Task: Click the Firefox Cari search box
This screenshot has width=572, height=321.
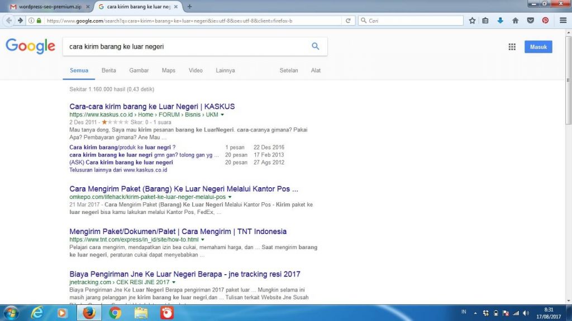Action: (x=411, y=21)
